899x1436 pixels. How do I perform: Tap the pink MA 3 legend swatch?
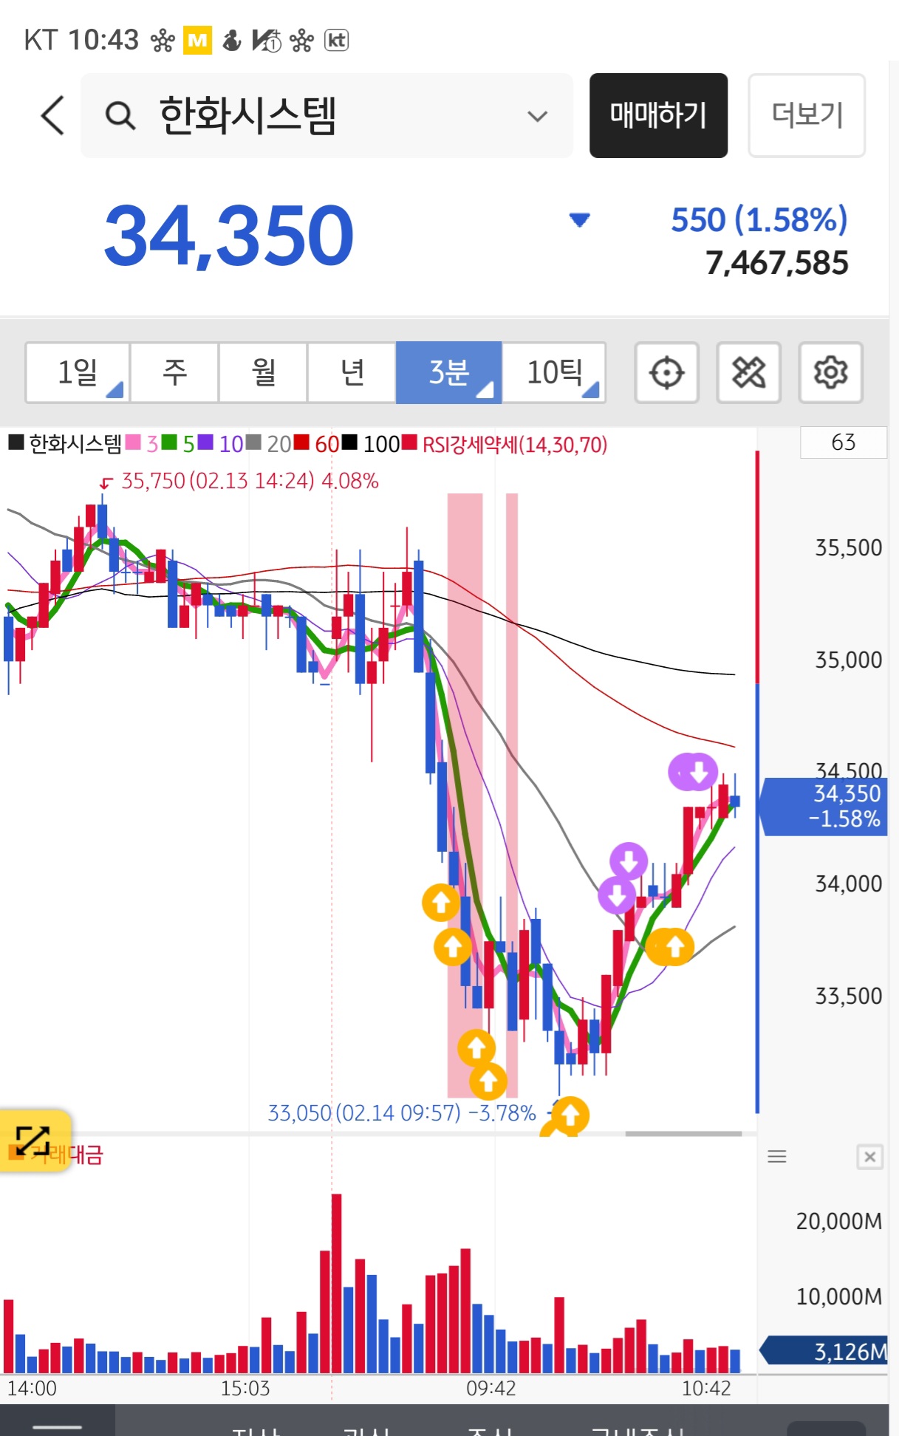click(133, 442)
